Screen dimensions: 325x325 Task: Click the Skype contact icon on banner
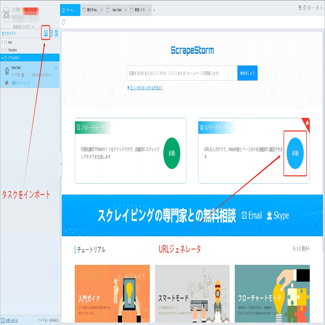[x=269, y=216]
